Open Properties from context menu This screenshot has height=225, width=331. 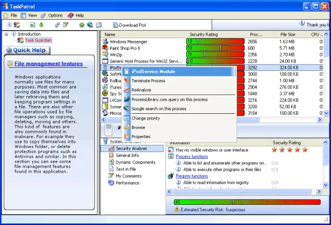tap(179, 137)
